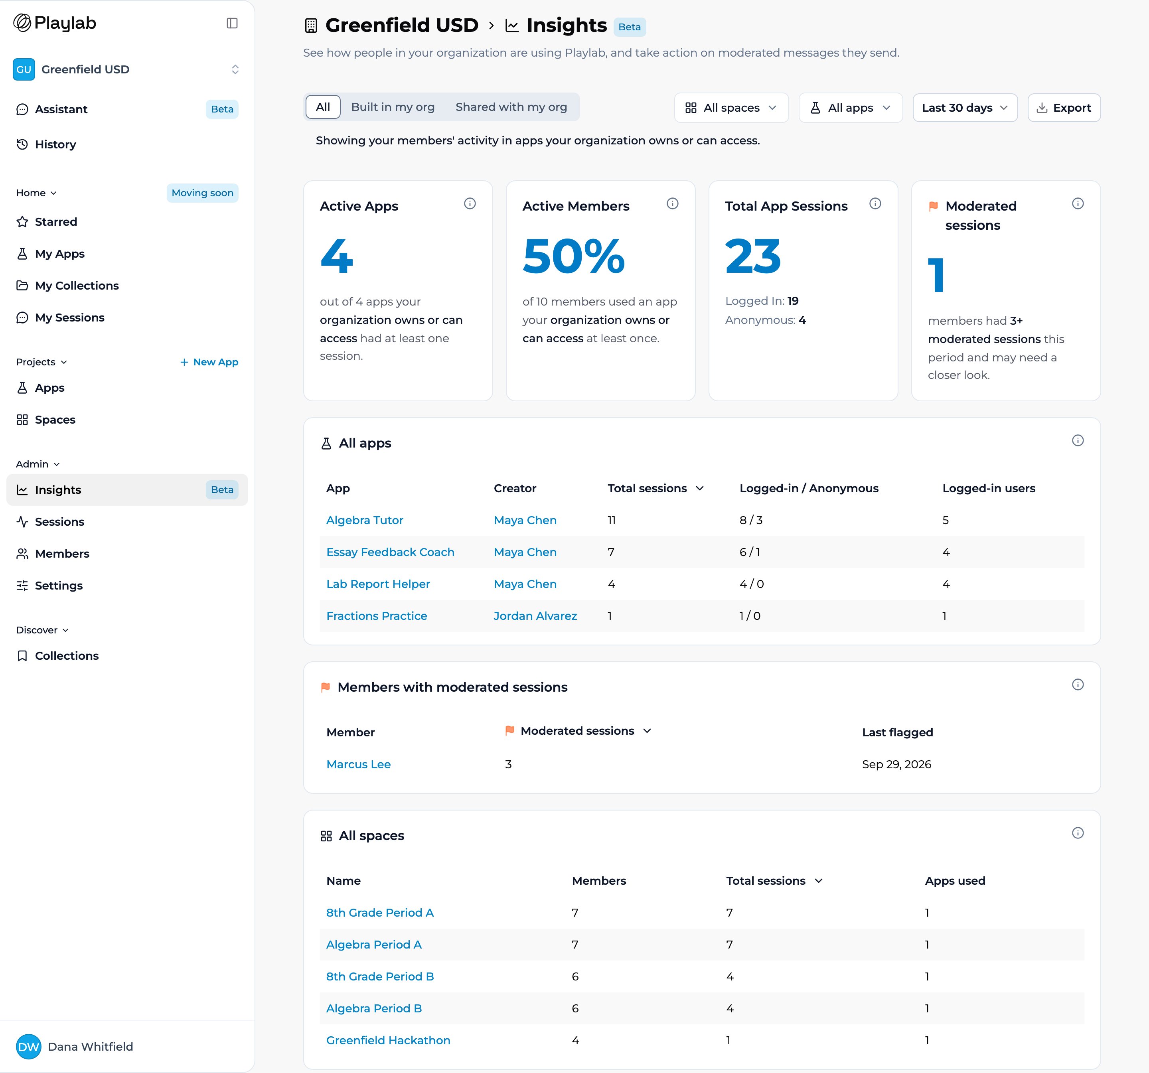Open creator Jordan Alvarez link
The image size is (1149, 1073).
tap(535, 615)
